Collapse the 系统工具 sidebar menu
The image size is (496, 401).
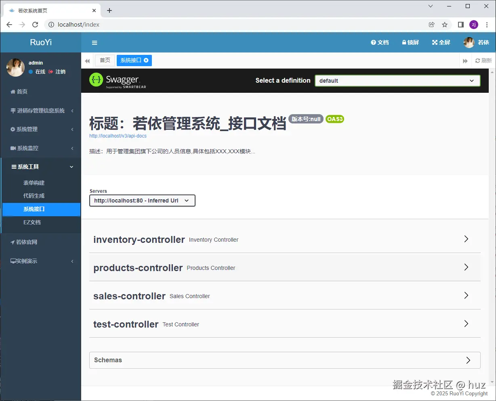(x=40, y=167)
